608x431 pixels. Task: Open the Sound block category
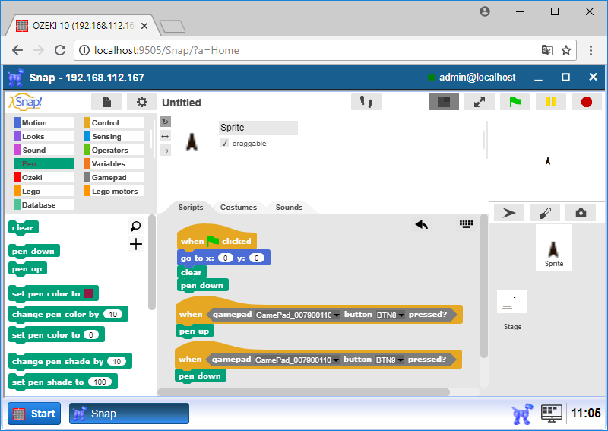[44, 150]
